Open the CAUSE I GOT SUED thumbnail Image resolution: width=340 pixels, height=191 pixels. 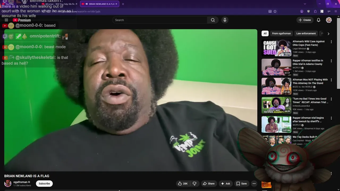(276, 48)
